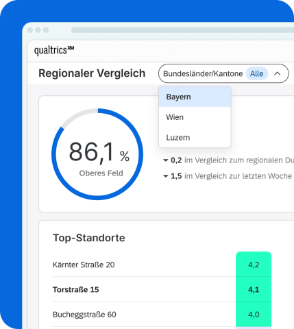Screen dimensions: 294x329
Task: Click the qualtrics XM logo
Action: coord(54,50)
